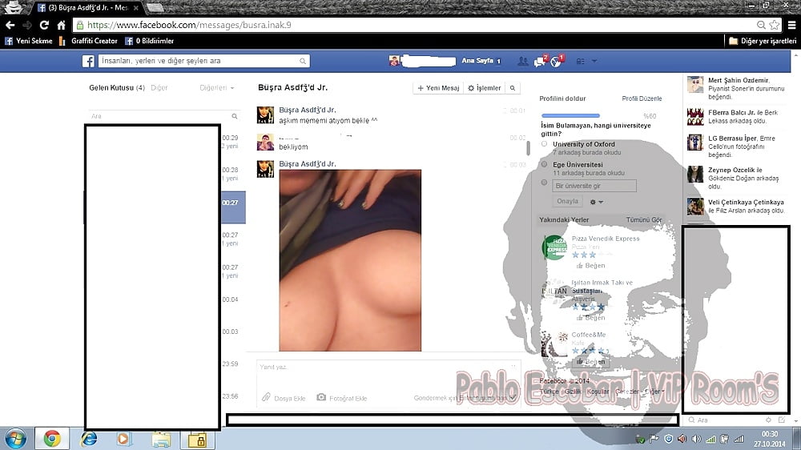Click the Facebook logo in the blue bar

pos(88,62)
